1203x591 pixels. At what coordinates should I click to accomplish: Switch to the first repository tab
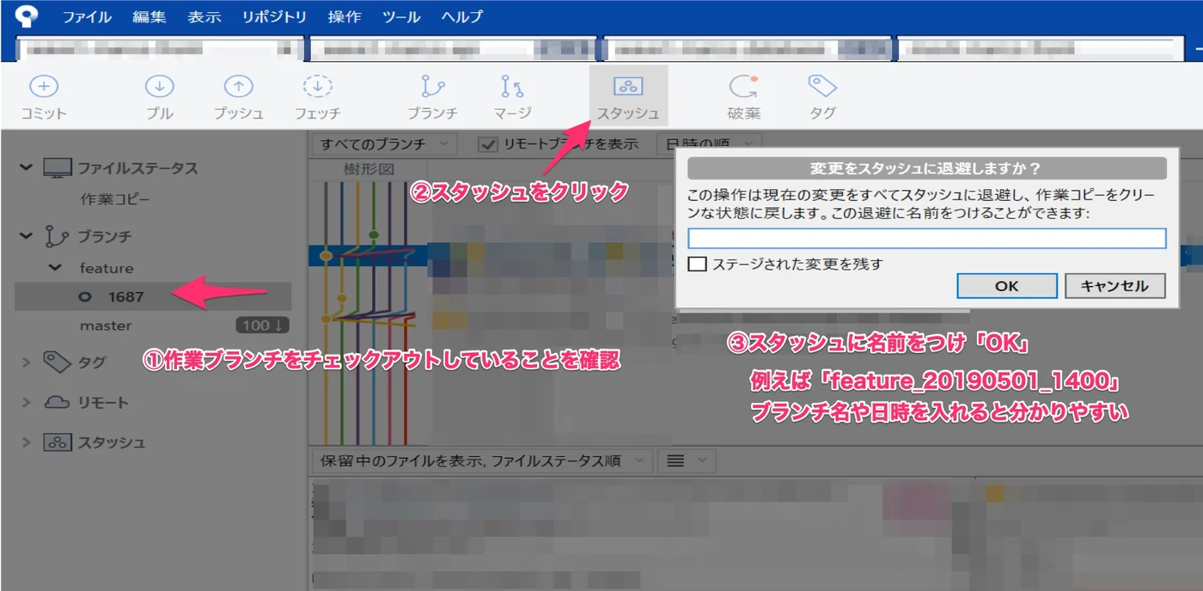coord(160,49)
